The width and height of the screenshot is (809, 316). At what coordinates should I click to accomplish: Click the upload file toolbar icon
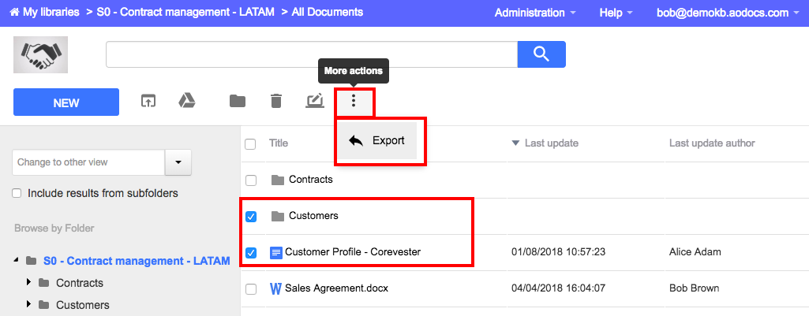[148, 101]
